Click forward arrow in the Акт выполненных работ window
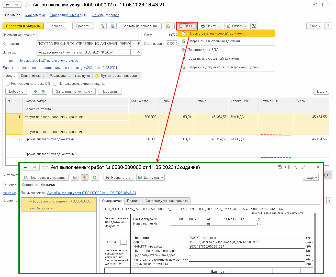Viewport: 336px width, 277px height. 35,167
